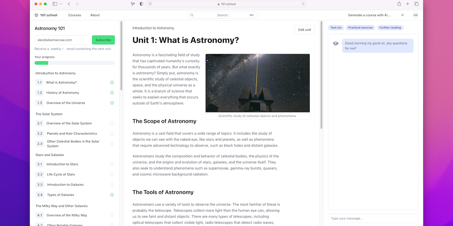Reload the page with the refresh icon
Image resolution: width=453 pixels, height=226 pixels.
pyautogui.click(x=303, y=4)
